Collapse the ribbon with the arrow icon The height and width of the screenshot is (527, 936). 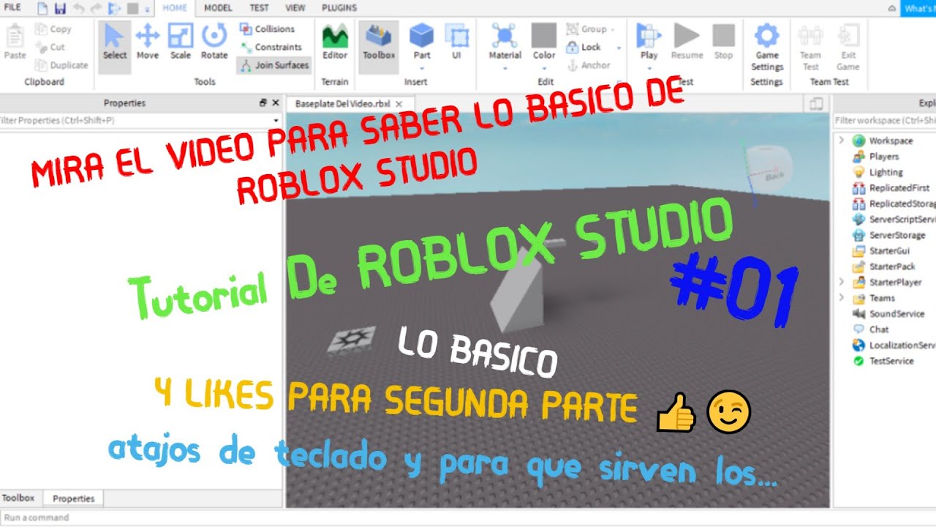891,9
